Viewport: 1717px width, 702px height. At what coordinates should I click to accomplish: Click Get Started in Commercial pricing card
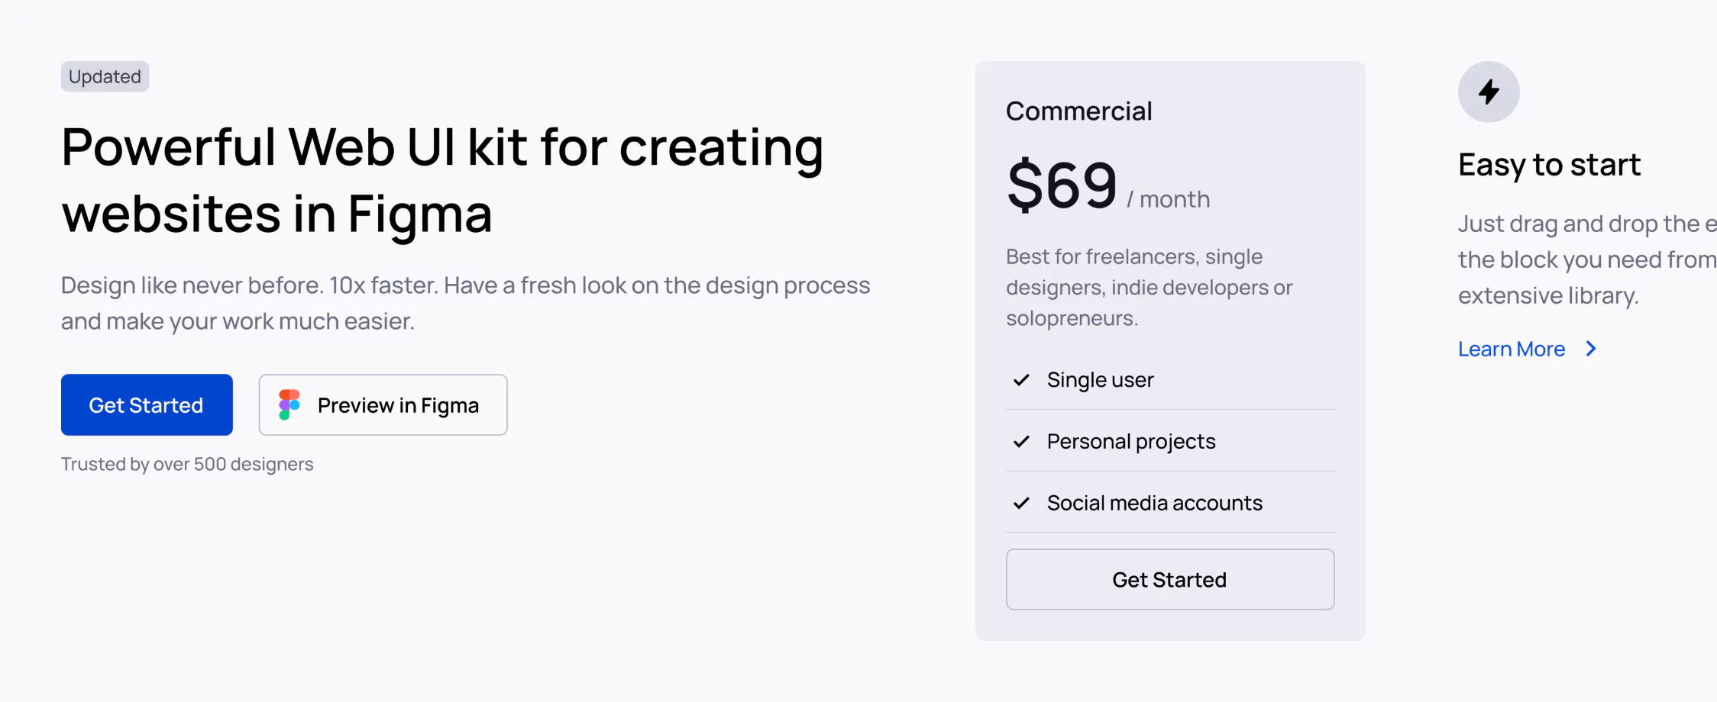pyautogui.click(x=1170, y=579)
